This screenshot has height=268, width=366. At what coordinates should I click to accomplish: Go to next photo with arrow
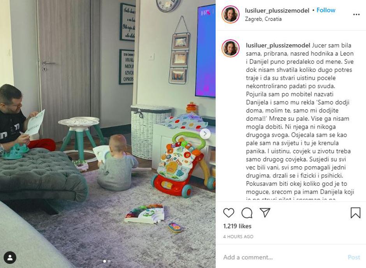205,134
